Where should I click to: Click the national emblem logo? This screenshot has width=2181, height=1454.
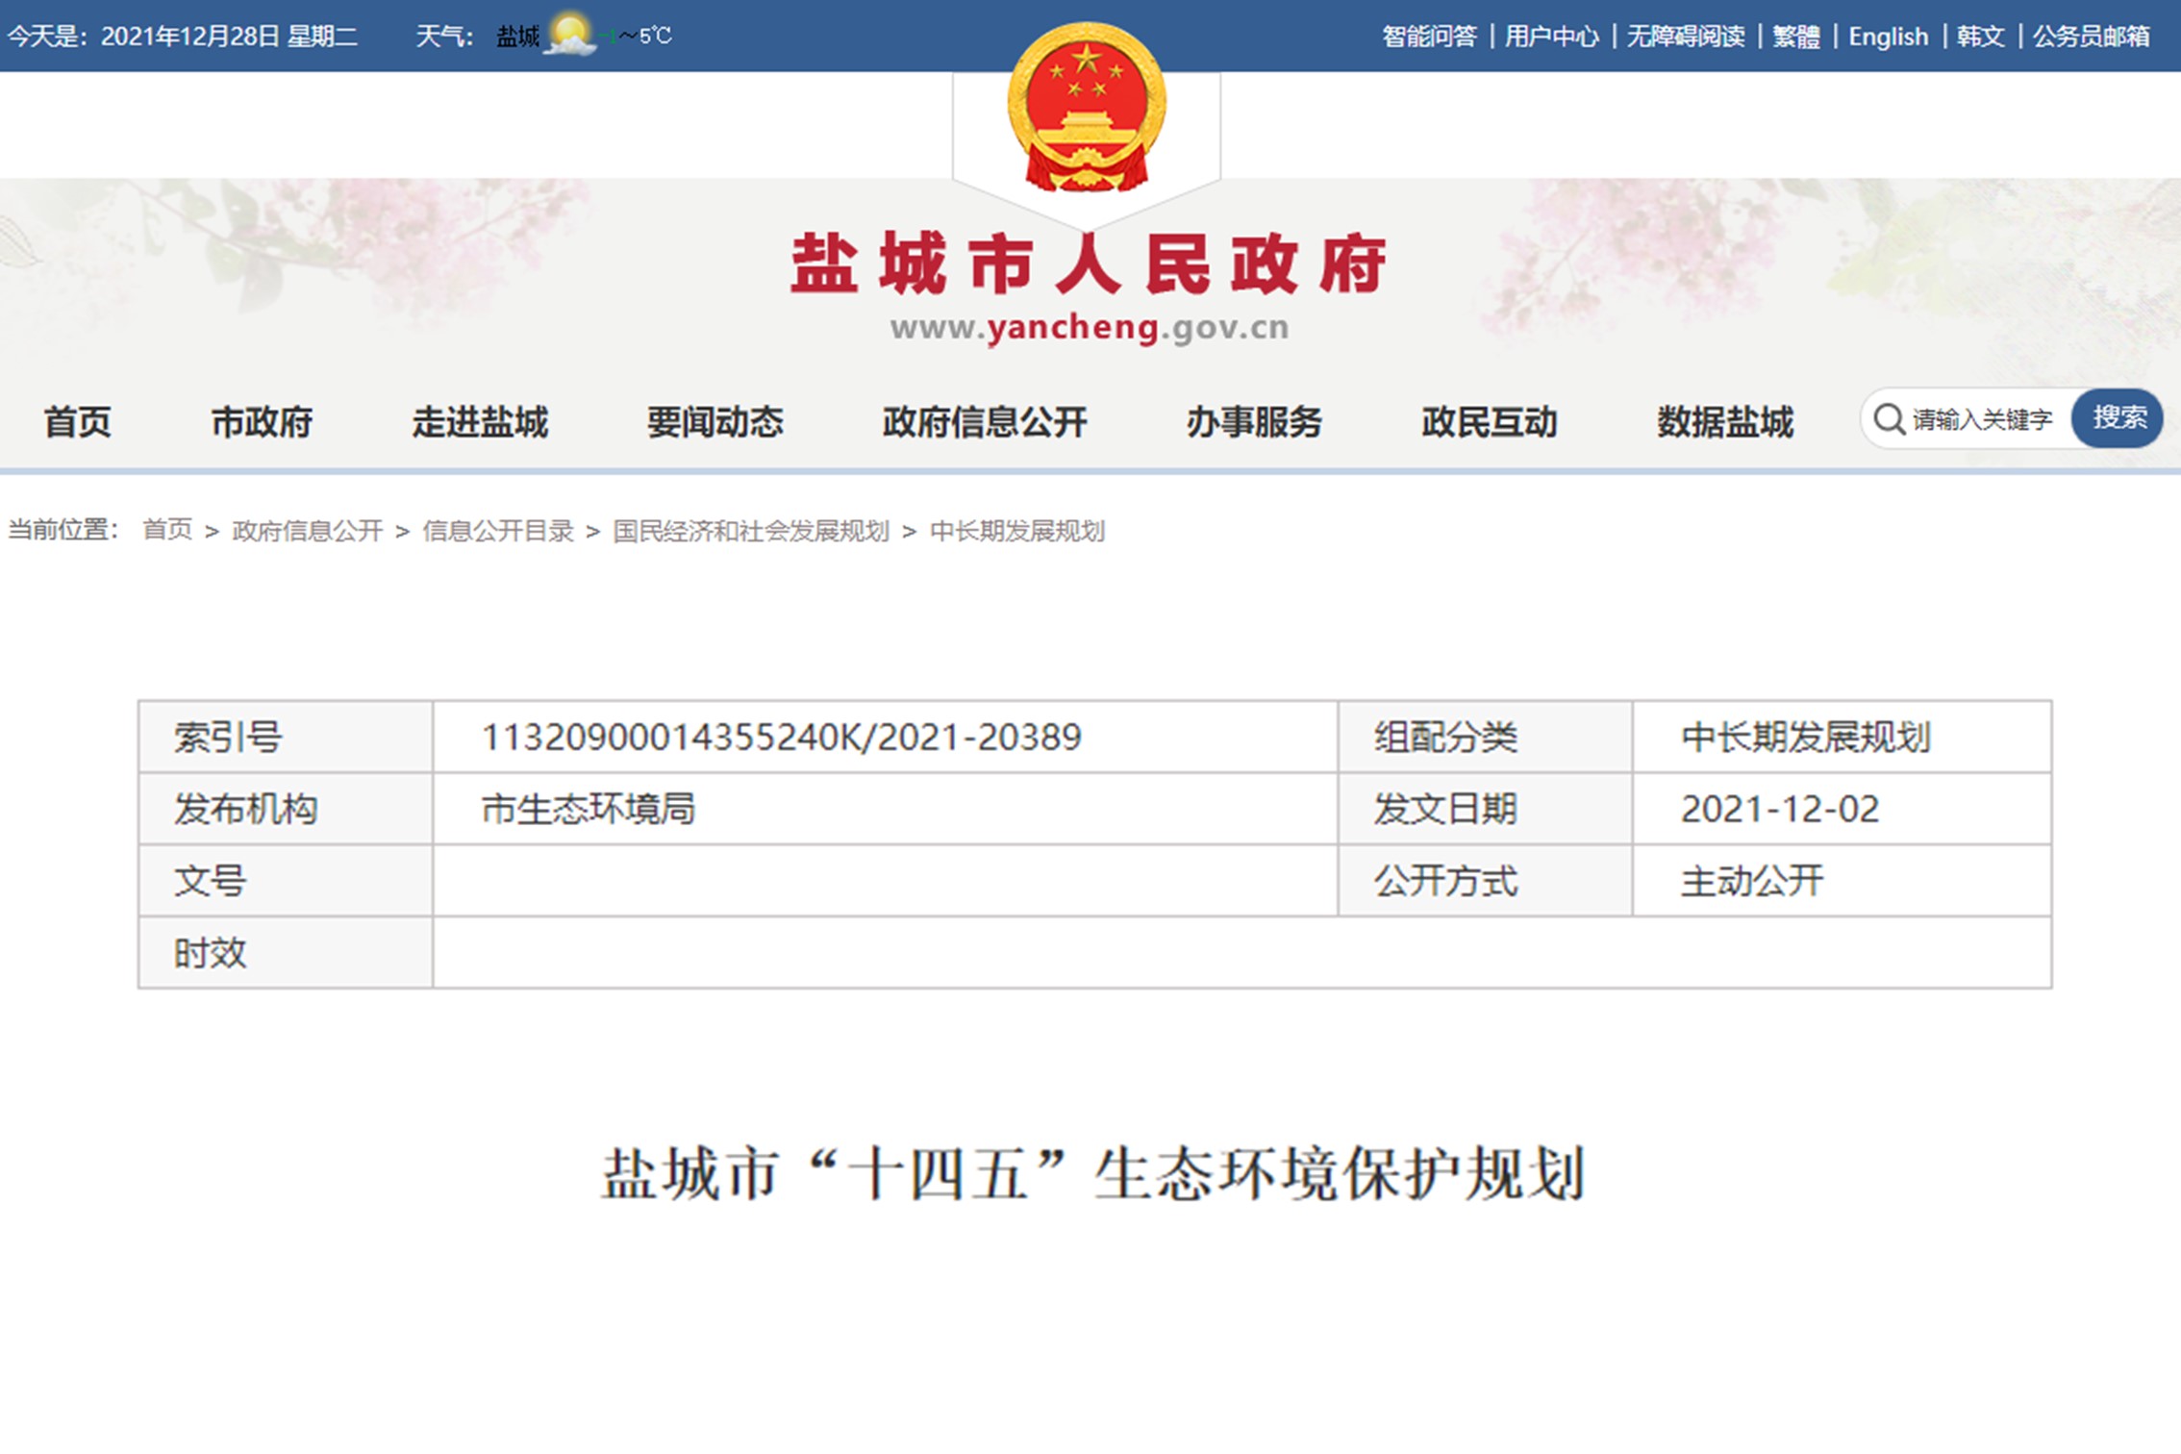click(1087, 108)
